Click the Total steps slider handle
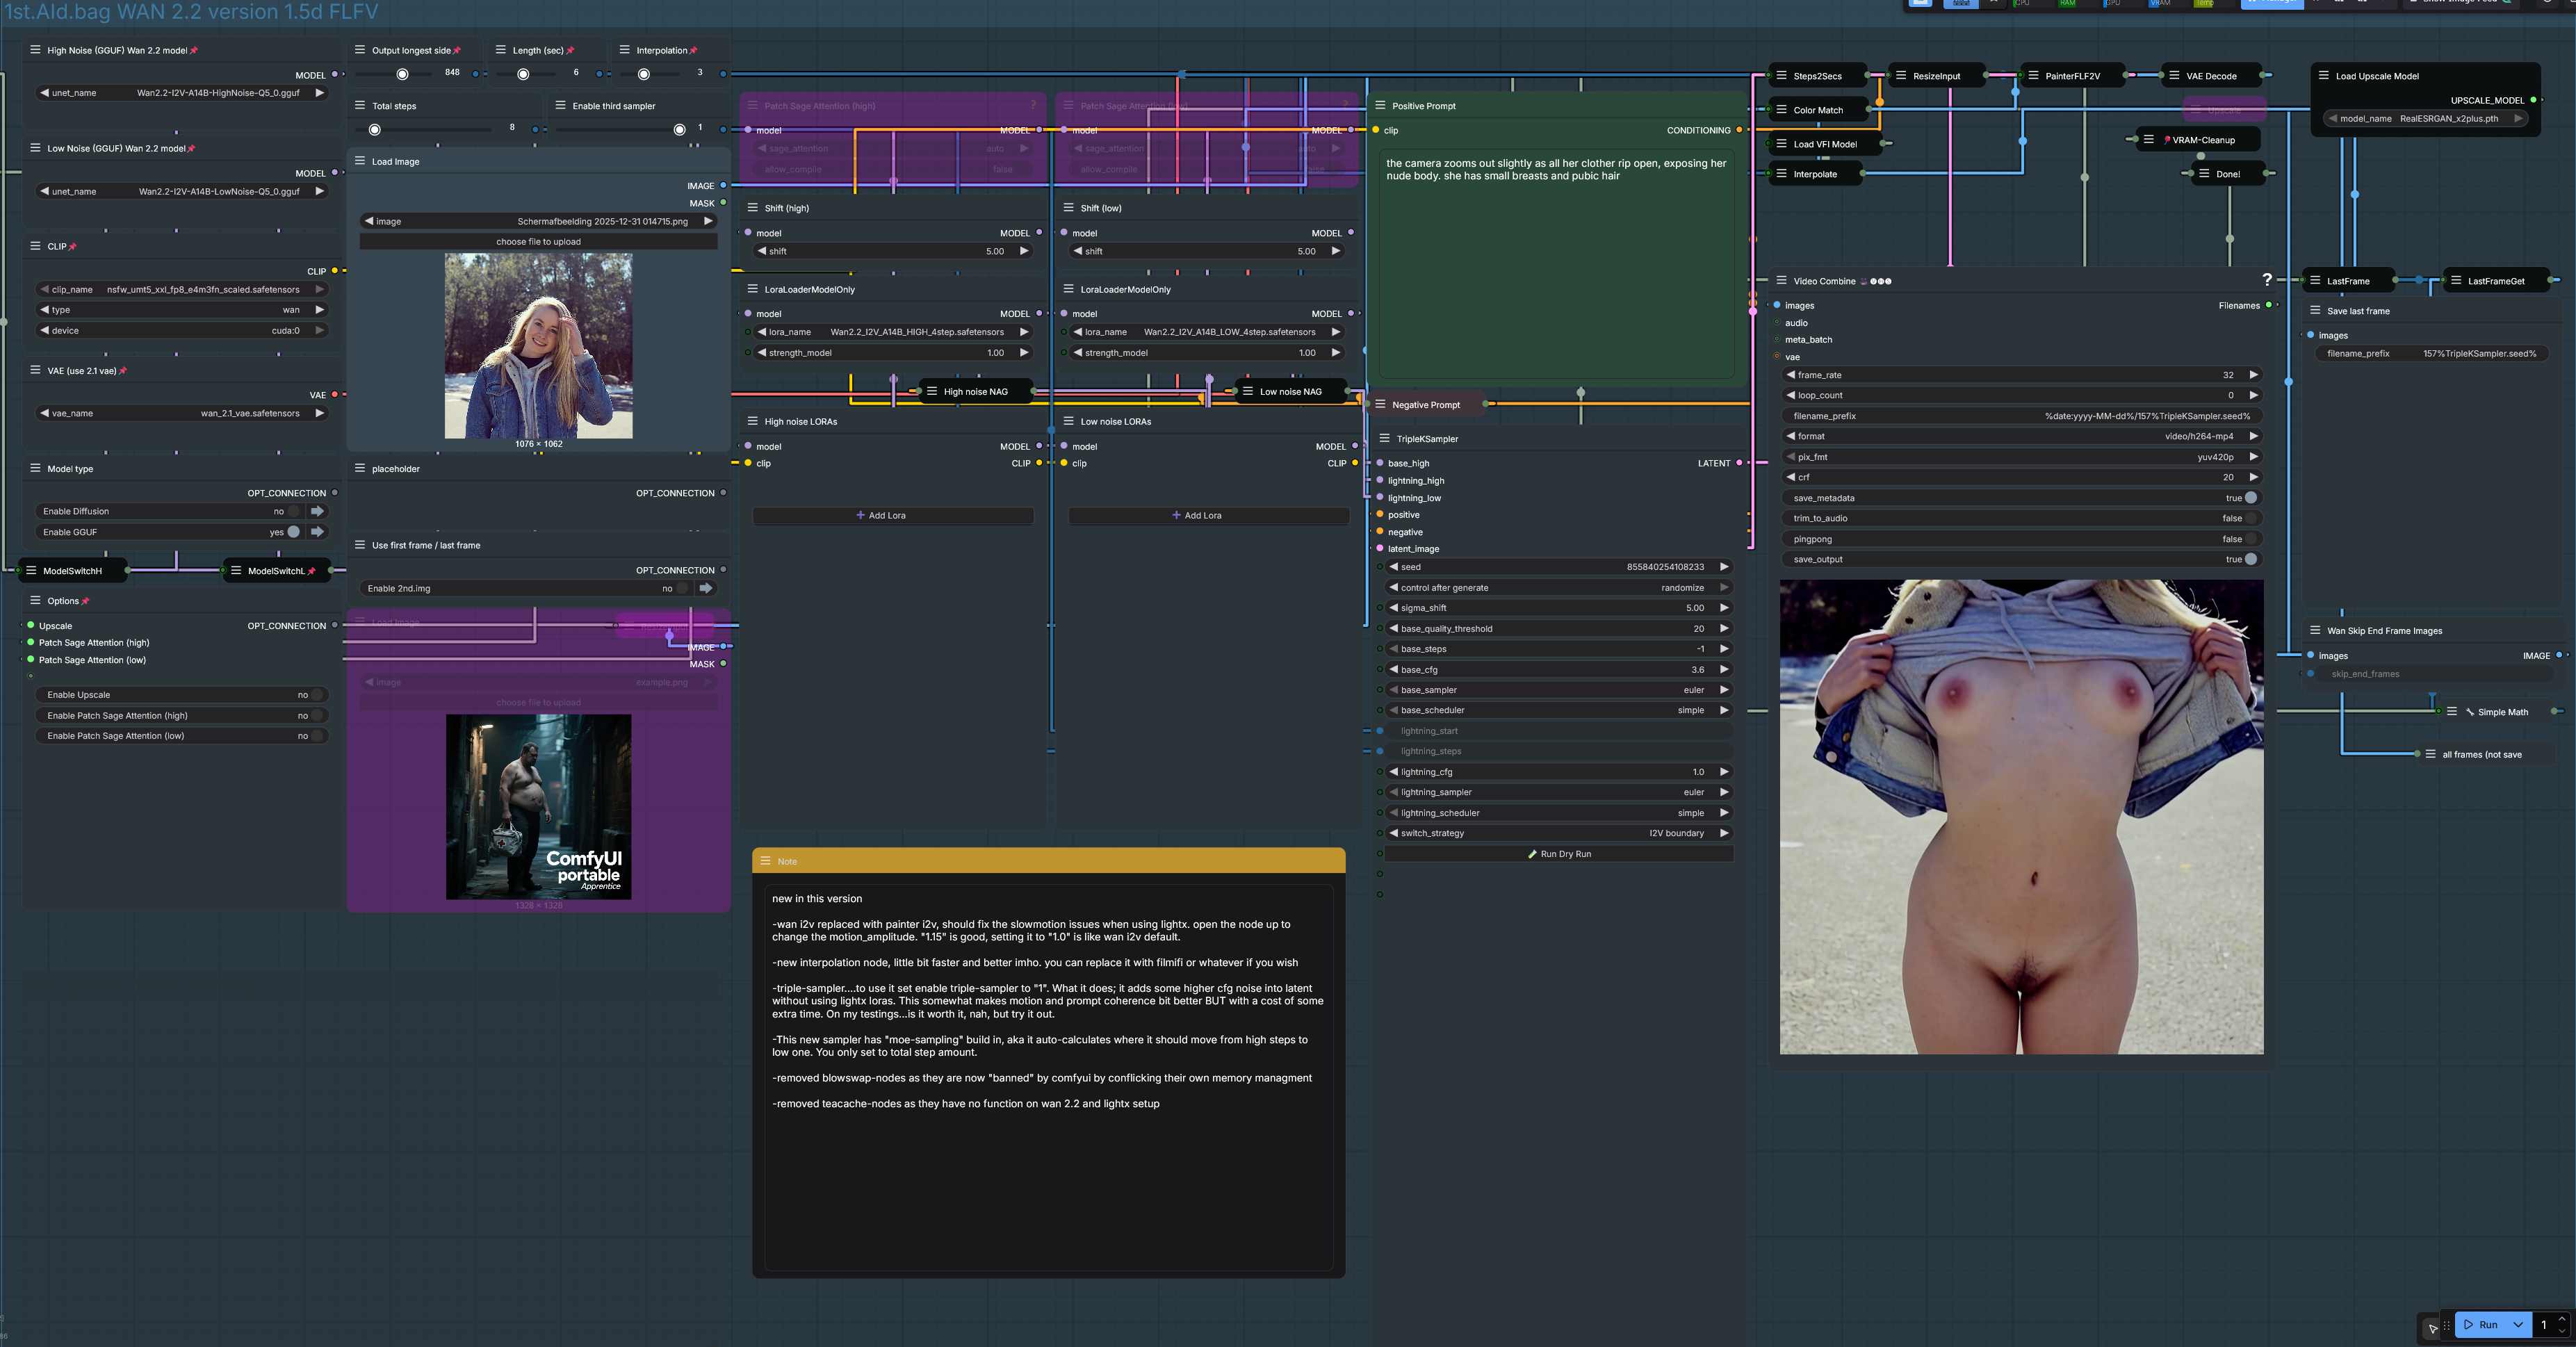Viewport: 2576px width, 1347px height. coord(375,129)
